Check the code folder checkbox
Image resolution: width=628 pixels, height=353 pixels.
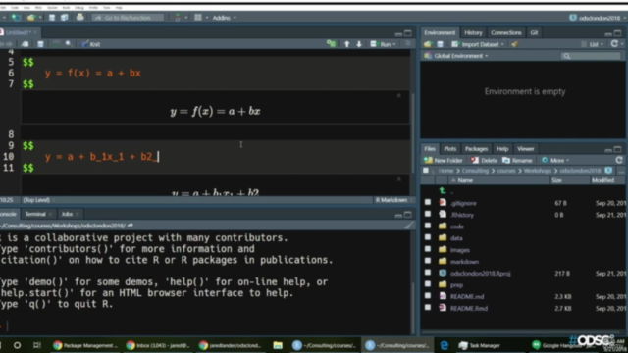point(428,226)
